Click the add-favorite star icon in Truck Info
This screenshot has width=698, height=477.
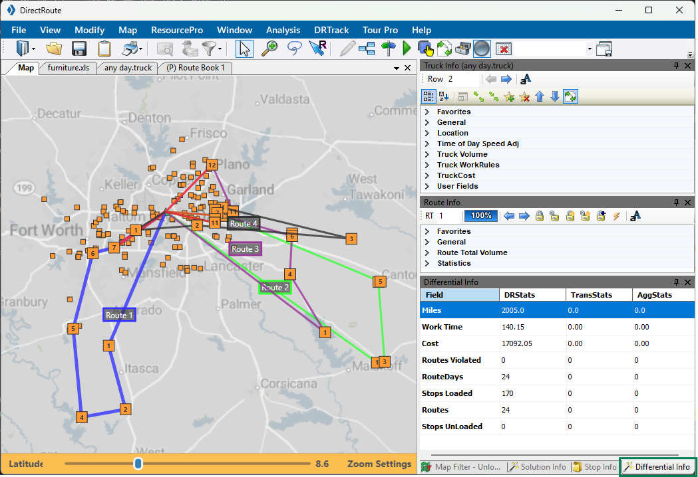click(x=509, y=96)
